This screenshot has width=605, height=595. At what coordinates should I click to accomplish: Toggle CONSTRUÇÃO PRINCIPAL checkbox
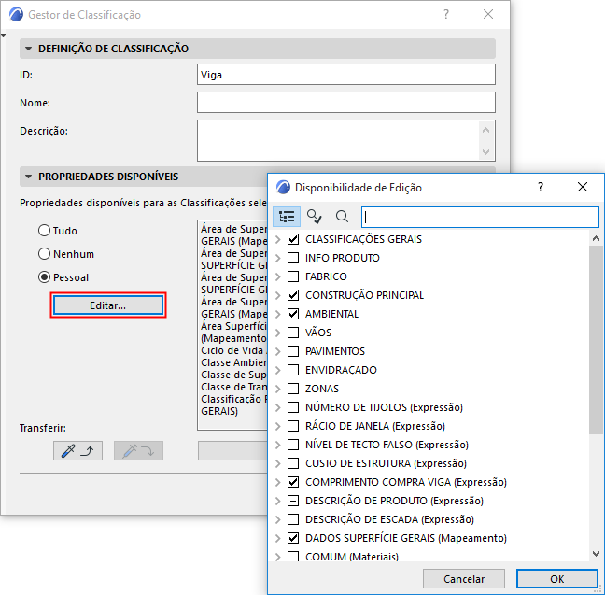(x=293, y=295)
